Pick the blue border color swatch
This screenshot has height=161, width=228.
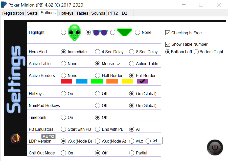pyautogui.click(x=82, y=81)
